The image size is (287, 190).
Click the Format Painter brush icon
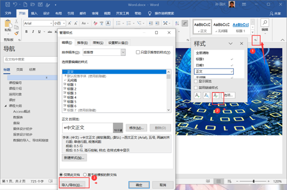click(16, 33)
